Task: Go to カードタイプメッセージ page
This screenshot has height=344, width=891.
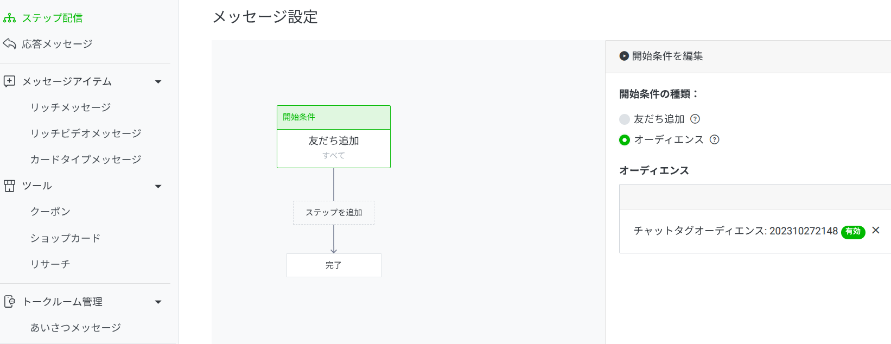Action: 86,160
